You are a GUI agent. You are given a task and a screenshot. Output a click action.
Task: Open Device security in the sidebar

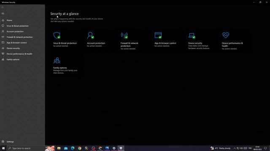coord(22,48)
